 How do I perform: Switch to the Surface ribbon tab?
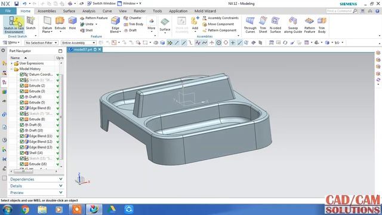(69, 11)
